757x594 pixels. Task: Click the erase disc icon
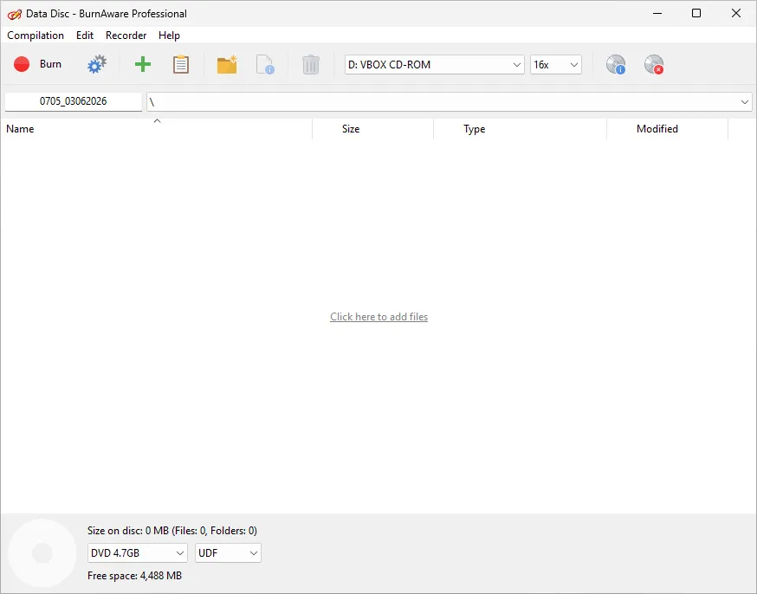pos(654,64)
